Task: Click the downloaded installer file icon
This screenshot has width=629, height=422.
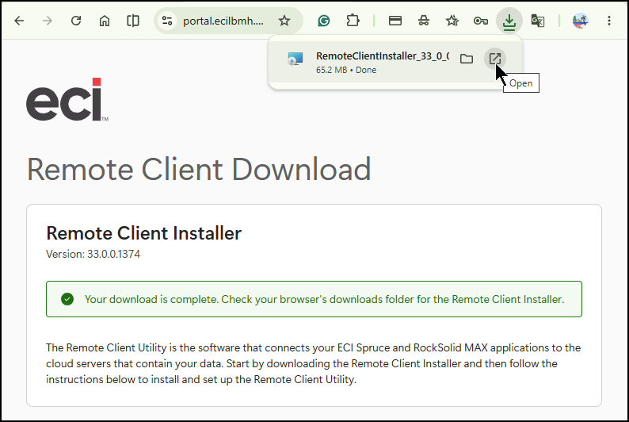Action: click(295, 59)
